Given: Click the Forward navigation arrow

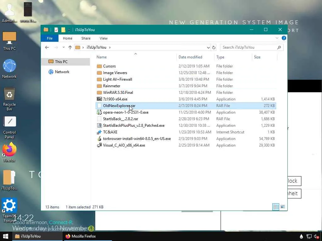Looking at the screenshot, I should pyautogui.click(x=56, y=47).
